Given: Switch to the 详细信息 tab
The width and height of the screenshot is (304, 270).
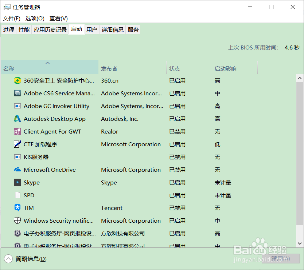Looking at the screenshot, I should pos(112,29).
